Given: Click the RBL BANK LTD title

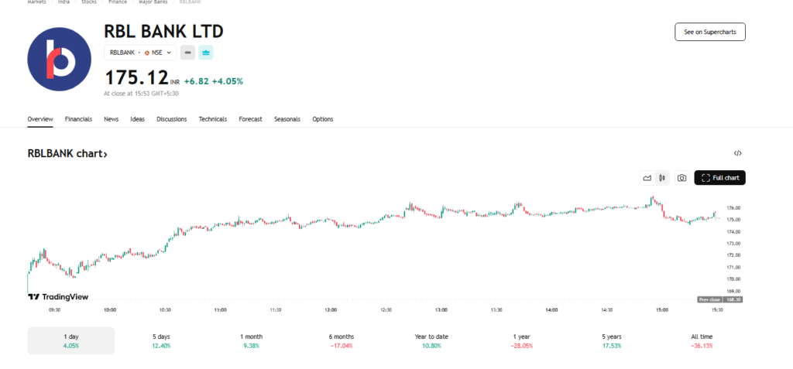Looking at the screenshot, I should pyautogui.click(x=163, y=32).
